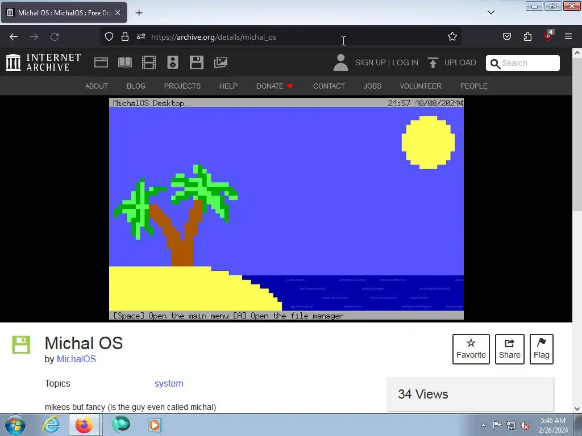Click the network tray icon
The width and height of the screenshot is (582, 436).
coord(511,425)
